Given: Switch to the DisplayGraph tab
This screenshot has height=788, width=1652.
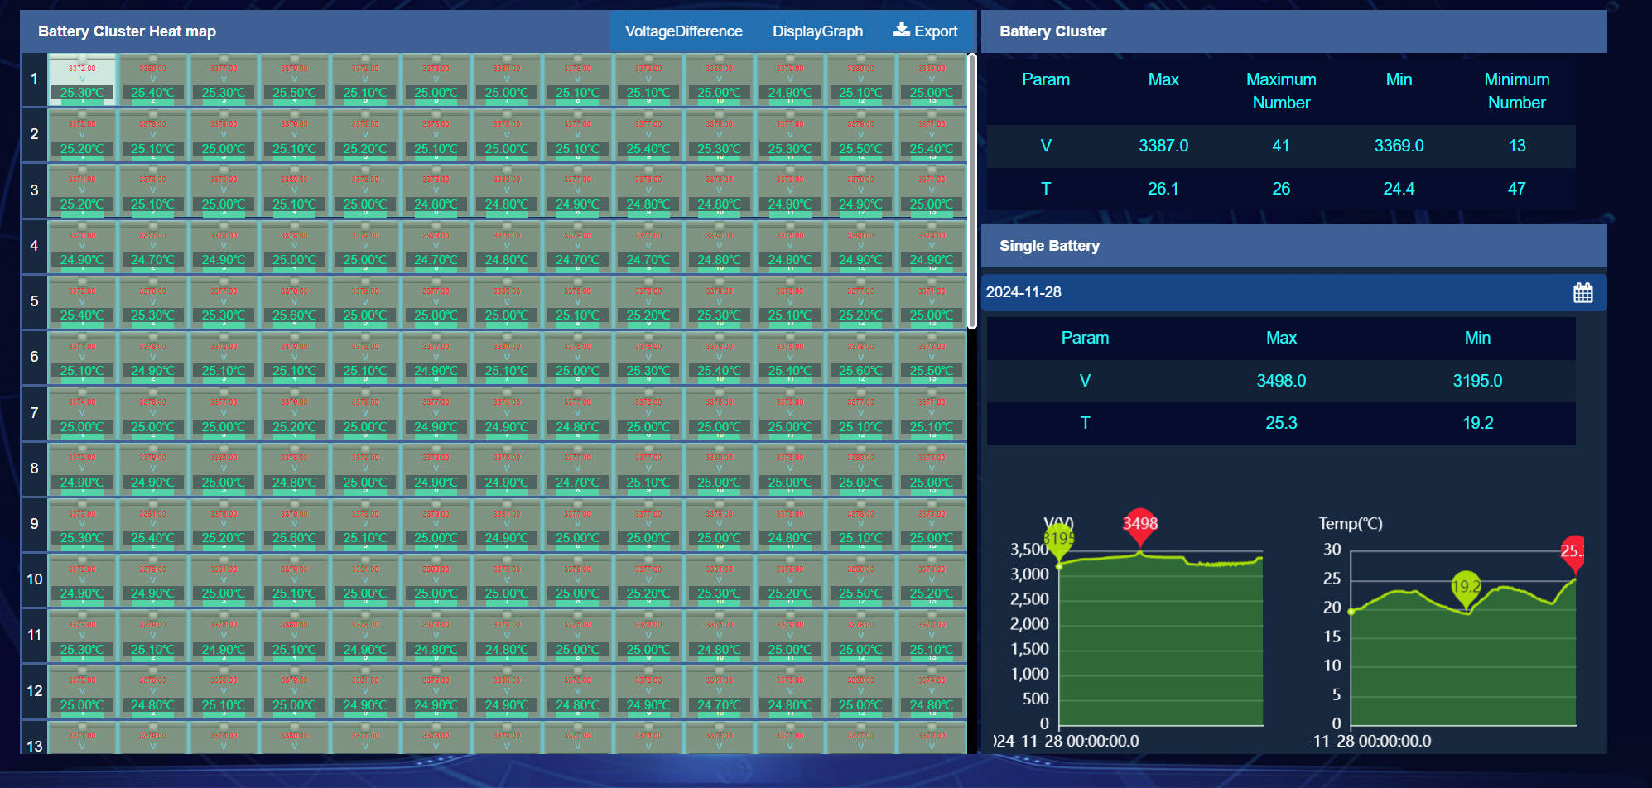Looking at the screenshot, I should (816, 31).
